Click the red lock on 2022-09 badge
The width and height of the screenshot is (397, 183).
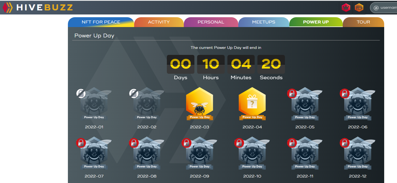186,143
